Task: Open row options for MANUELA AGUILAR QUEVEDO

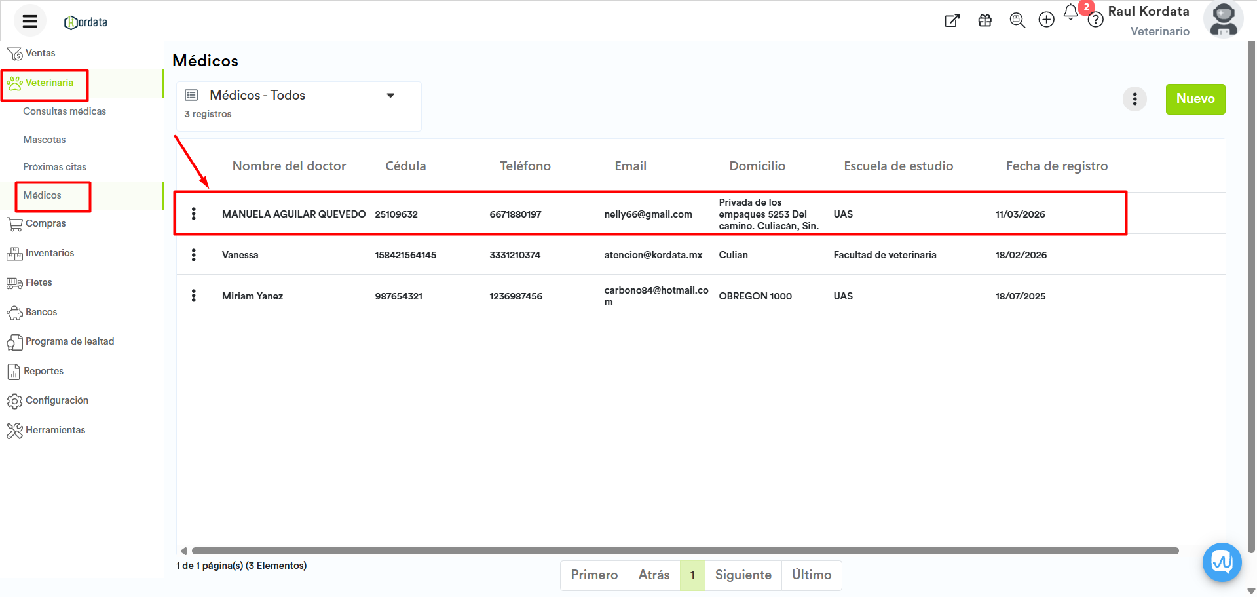Action: pyautogui.click(x=194, y=214)
